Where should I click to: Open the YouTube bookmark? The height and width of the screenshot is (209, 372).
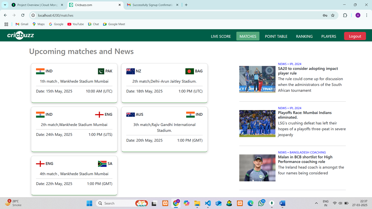[x=75, y=24]
